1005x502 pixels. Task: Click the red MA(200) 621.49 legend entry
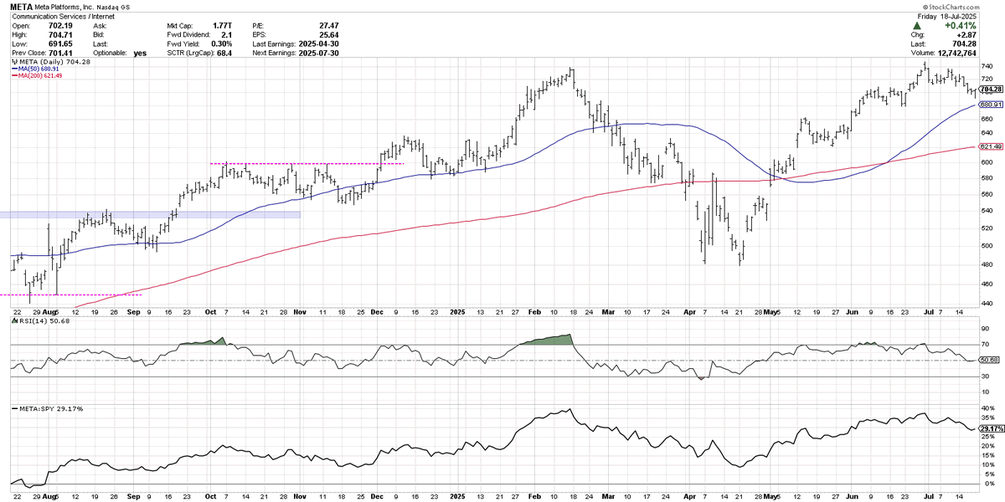[x=37, y=76]
